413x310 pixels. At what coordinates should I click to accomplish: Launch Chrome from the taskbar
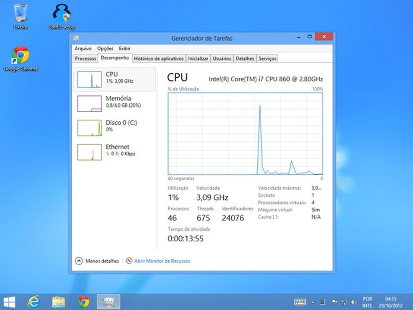coord(84,302)
